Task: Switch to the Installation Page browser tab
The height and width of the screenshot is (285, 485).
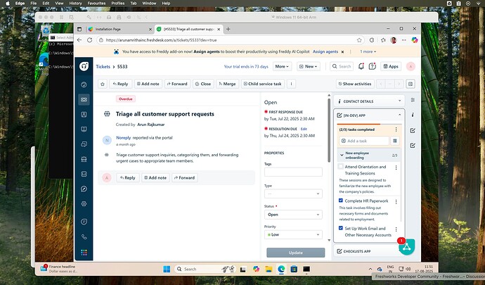Action: tap(116, 29)
